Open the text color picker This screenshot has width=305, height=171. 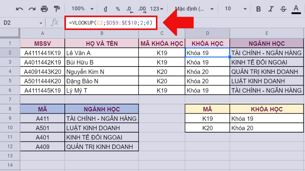(x=295, y=8)
